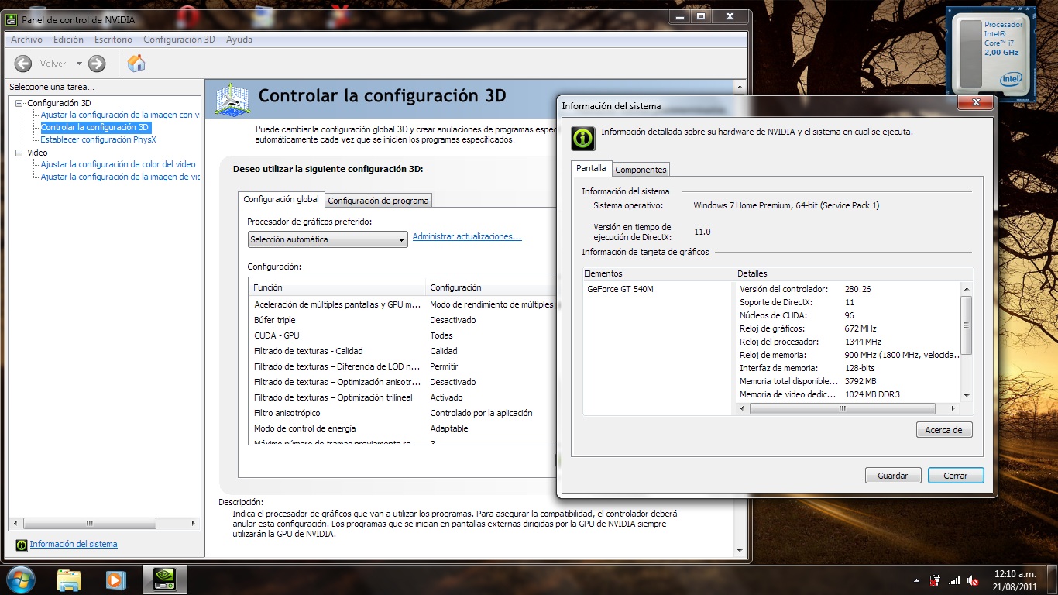Image resolution: width=1058 pixels, height=595 pixels.
Task: Select Filtrado de texturas - Calidad row
Action: (x=403, y=351)
